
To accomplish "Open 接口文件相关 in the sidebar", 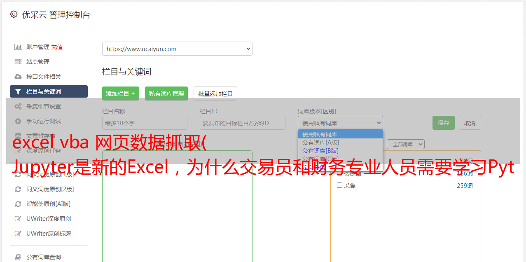I will 44,77.
